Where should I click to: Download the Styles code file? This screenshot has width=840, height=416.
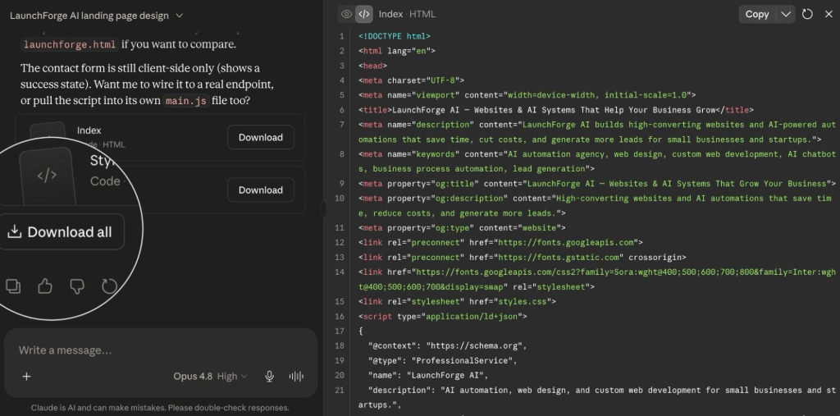(x=260, y=190)
